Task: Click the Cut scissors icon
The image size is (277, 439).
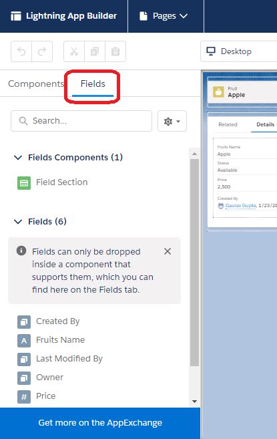Action: click(x=74, y=51)
